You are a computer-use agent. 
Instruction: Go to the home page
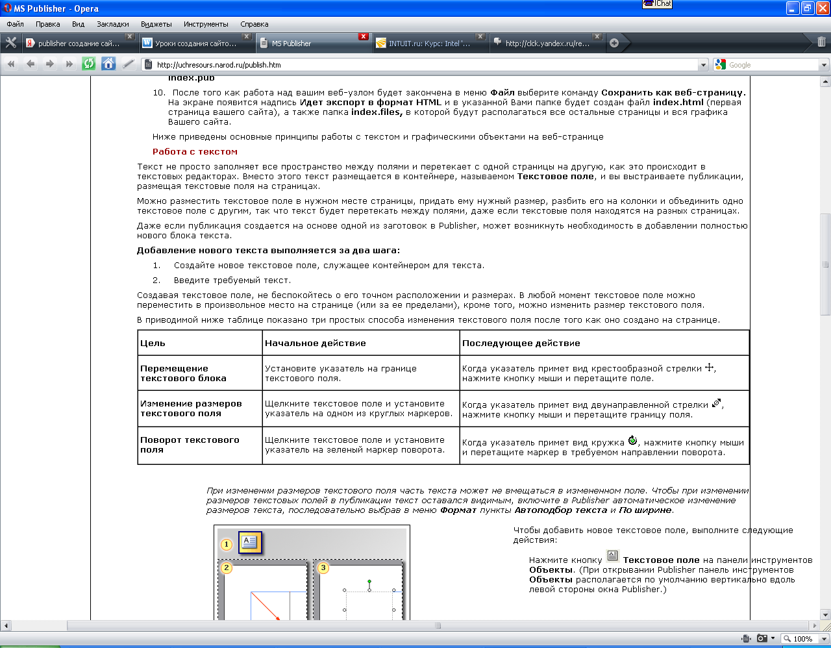click(x=108, y=64)
